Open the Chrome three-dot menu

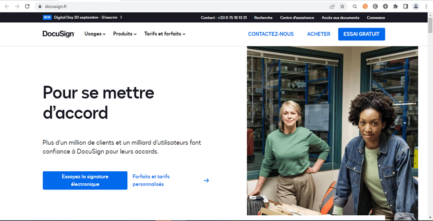(426, 6)
